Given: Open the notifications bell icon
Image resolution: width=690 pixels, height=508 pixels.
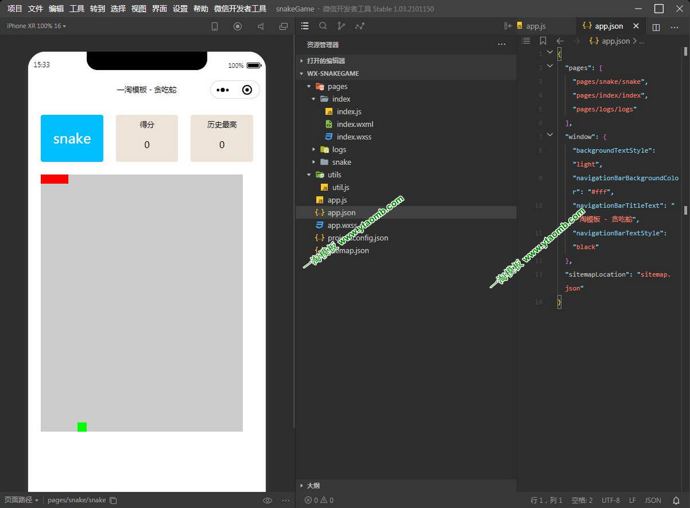Looking at the screenshot, I should tap(676, 501).
